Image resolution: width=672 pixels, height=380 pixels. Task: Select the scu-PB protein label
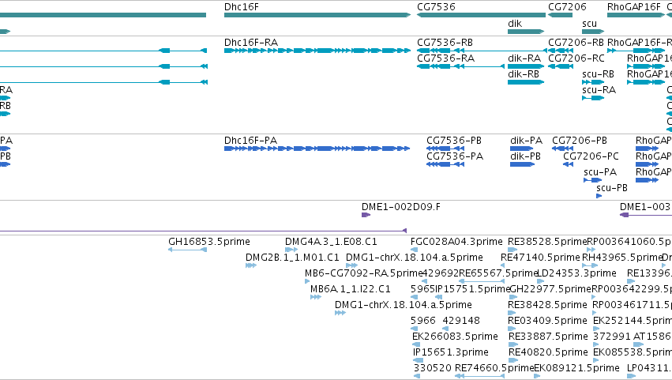click(x=612, y=188)
